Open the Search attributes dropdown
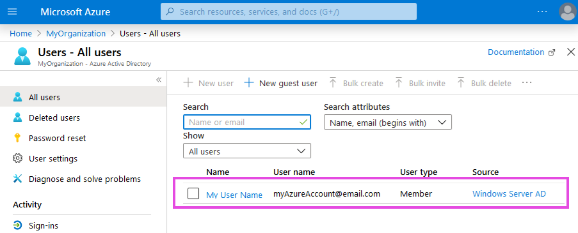578x233 pixels. (388, 122)
